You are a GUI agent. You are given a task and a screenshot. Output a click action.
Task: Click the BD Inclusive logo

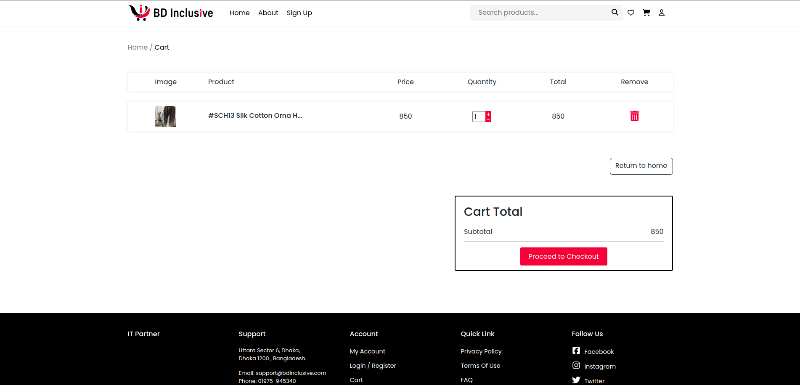point(171,13)
